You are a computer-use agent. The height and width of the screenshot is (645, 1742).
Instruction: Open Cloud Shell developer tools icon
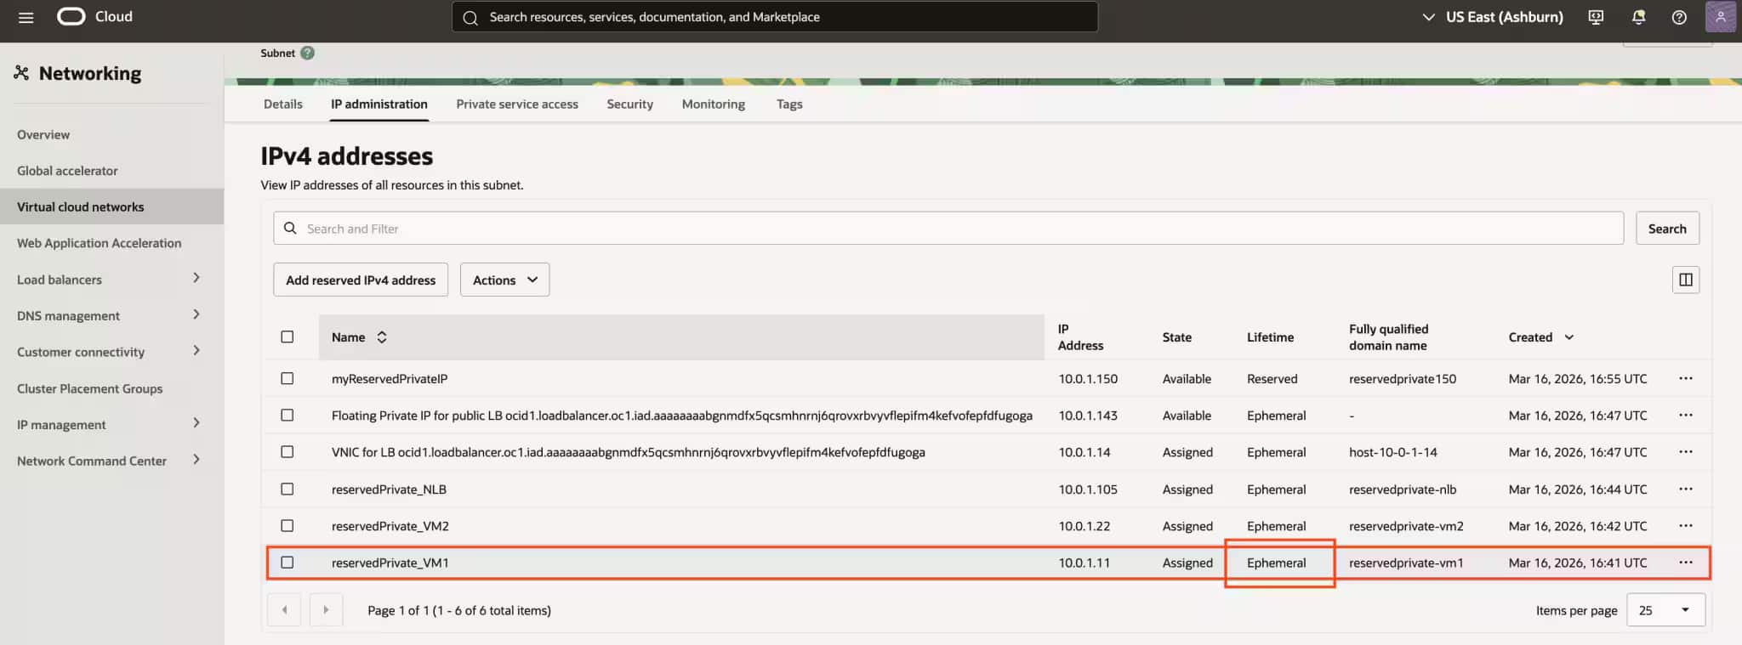click(x=1596, y=17)
